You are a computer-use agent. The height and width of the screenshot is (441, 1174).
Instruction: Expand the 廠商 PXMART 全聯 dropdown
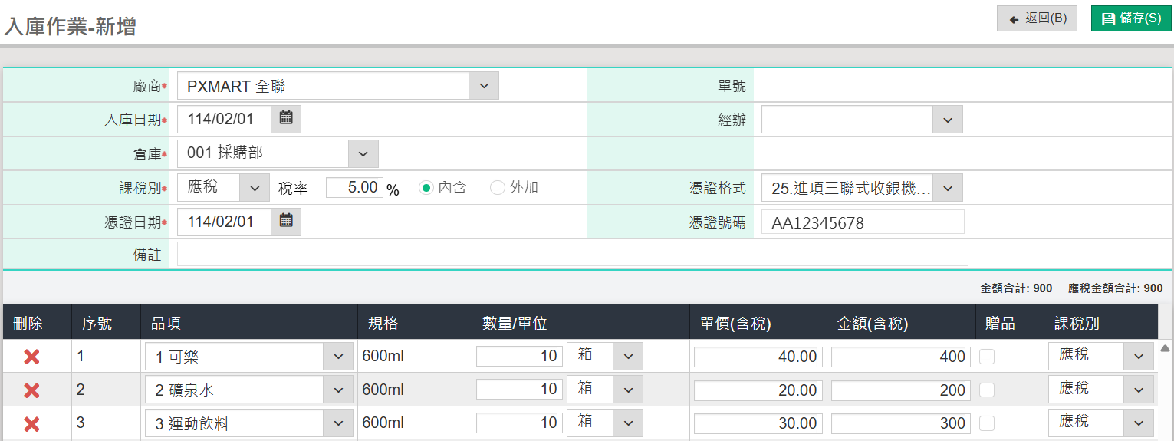(484, 86)
